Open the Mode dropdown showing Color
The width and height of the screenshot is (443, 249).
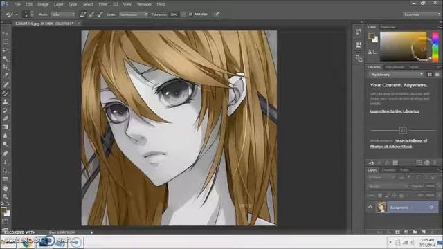(x=63, y=14)
